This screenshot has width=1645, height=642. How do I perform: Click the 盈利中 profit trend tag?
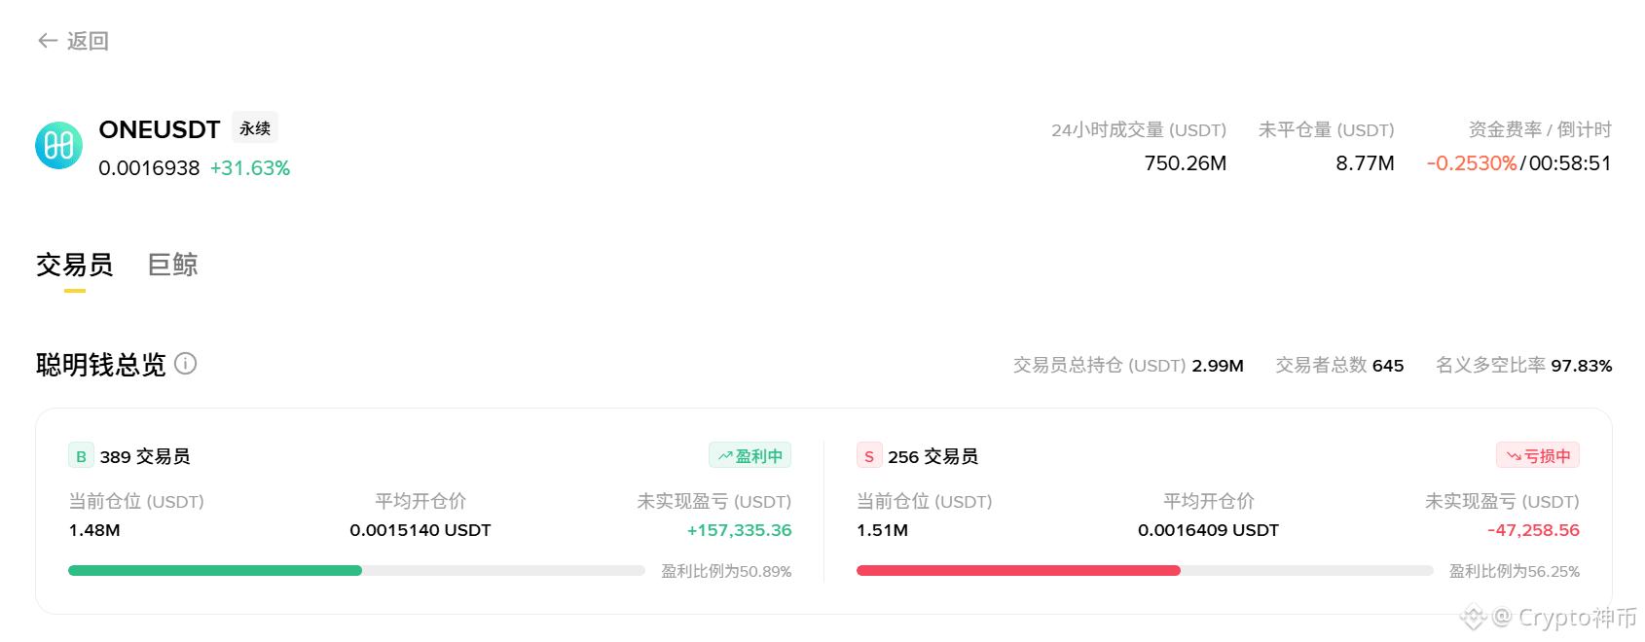tap(749, 455)
